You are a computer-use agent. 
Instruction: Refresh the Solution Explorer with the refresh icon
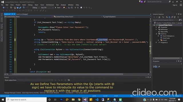pyautogui.click(x=170, y=17)
